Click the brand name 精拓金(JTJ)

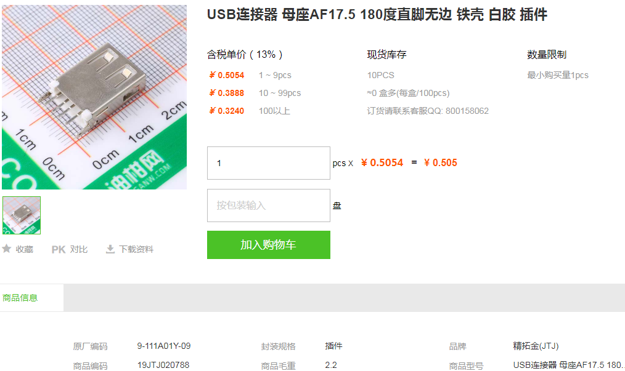536,346
